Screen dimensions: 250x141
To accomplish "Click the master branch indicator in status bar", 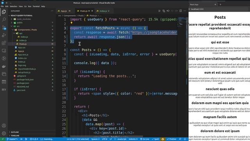I will point(12,139).
